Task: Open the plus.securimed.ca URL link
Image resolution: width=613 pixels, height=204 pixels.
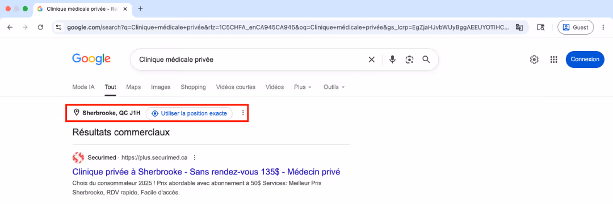Action: click(154, 158)
